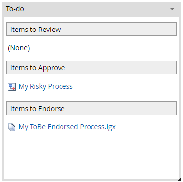Click the gray To-do header bar
Viewport: 183px width, 182px height.
coord(91,9)
